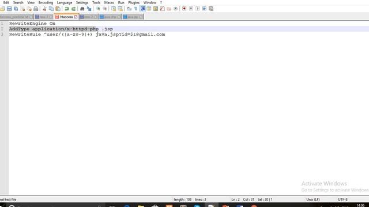The image size is (369, 207).
Task: Close the new 2 tab
Action: click(x=96, y=17)
